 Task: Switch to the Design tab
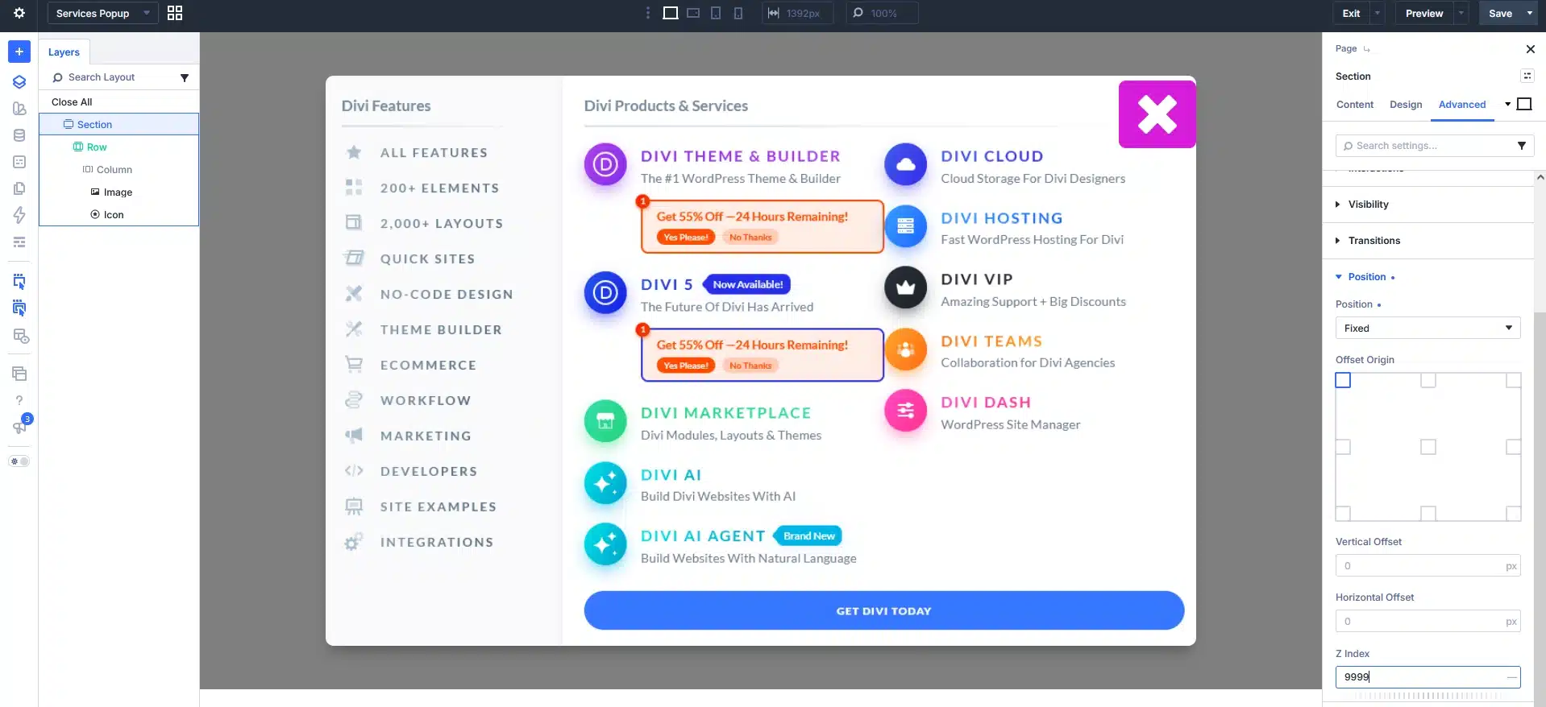coord(1406,105)
